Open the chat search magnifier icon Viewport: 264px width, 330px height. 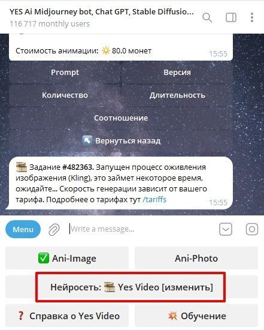(x=207, y=17)
